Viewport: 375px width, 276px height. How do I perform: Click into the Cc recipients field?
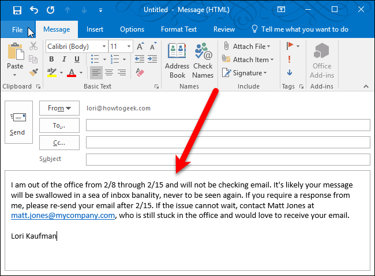click(228, 142)
